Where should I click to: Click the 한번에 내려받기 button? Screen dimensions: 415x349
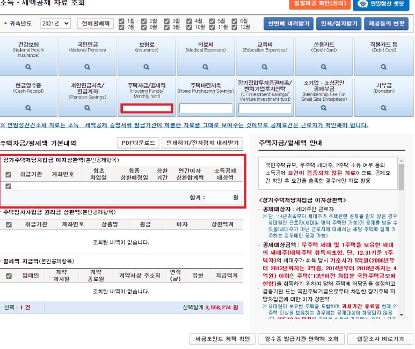(288, 24)
